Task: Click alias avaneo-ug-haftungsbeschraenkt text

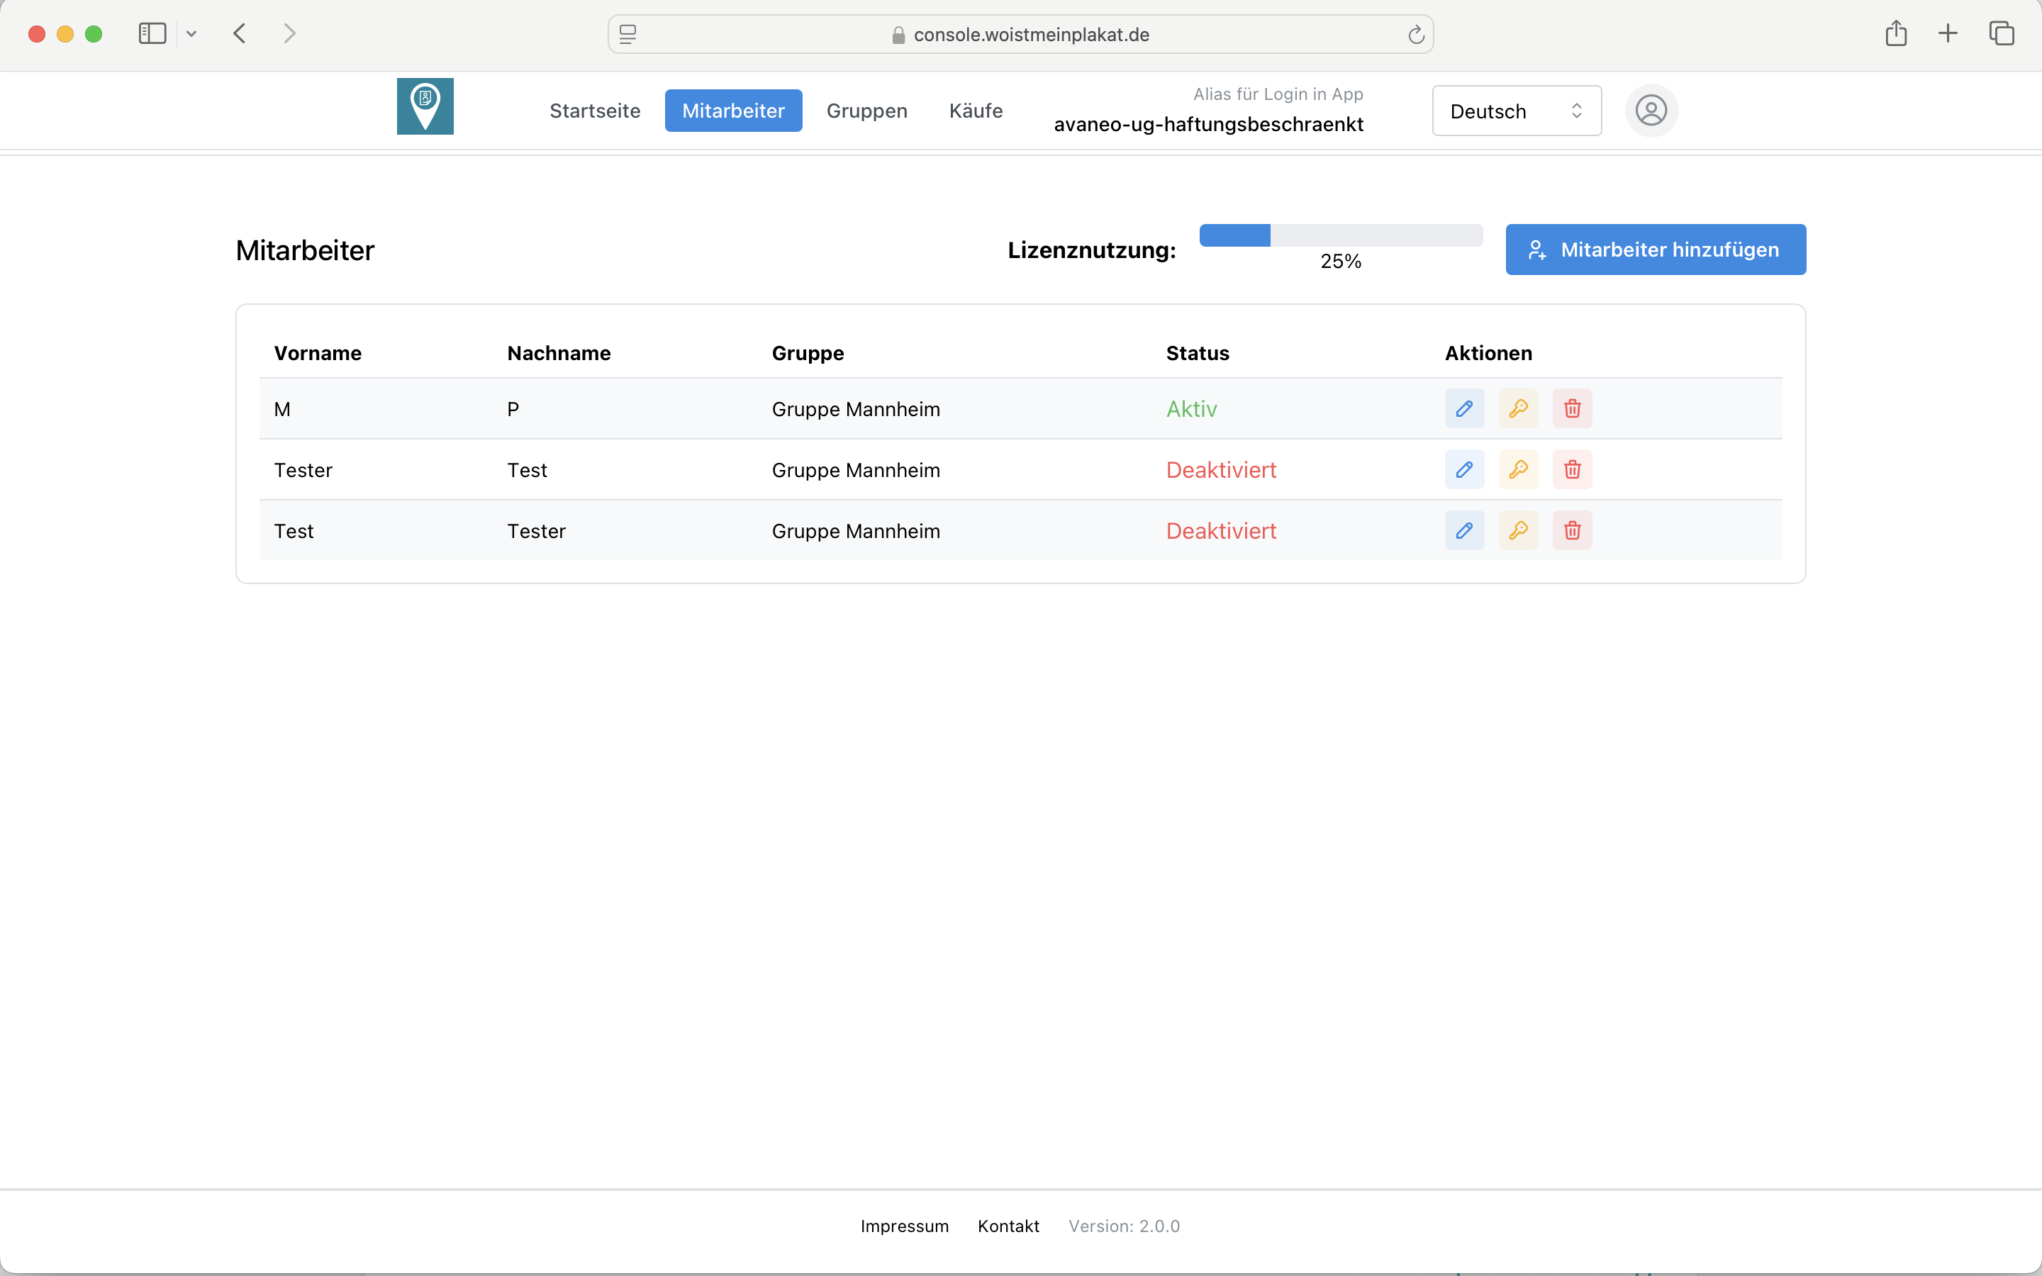Action: 1208,124
